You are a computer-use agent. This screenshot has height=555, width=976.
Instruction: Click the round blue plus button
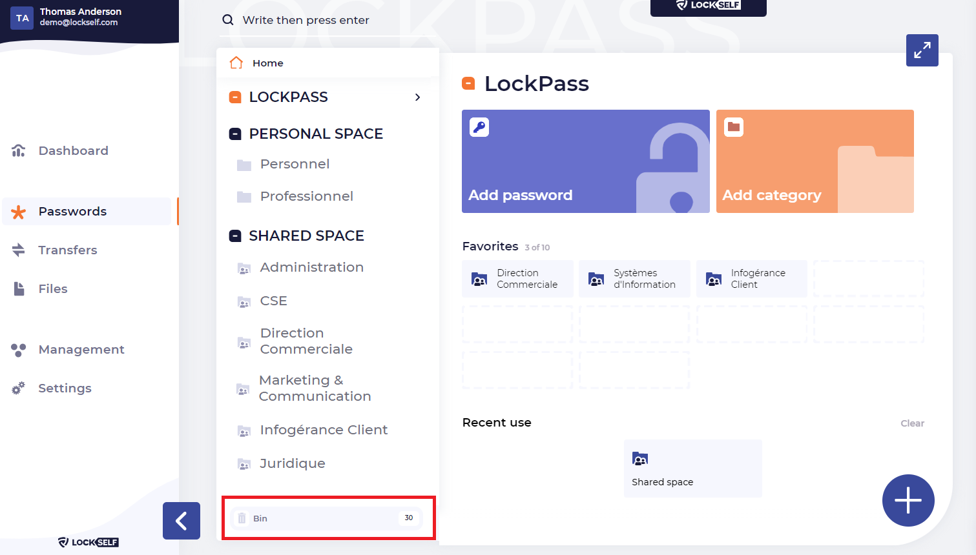[x=908, y=501]
